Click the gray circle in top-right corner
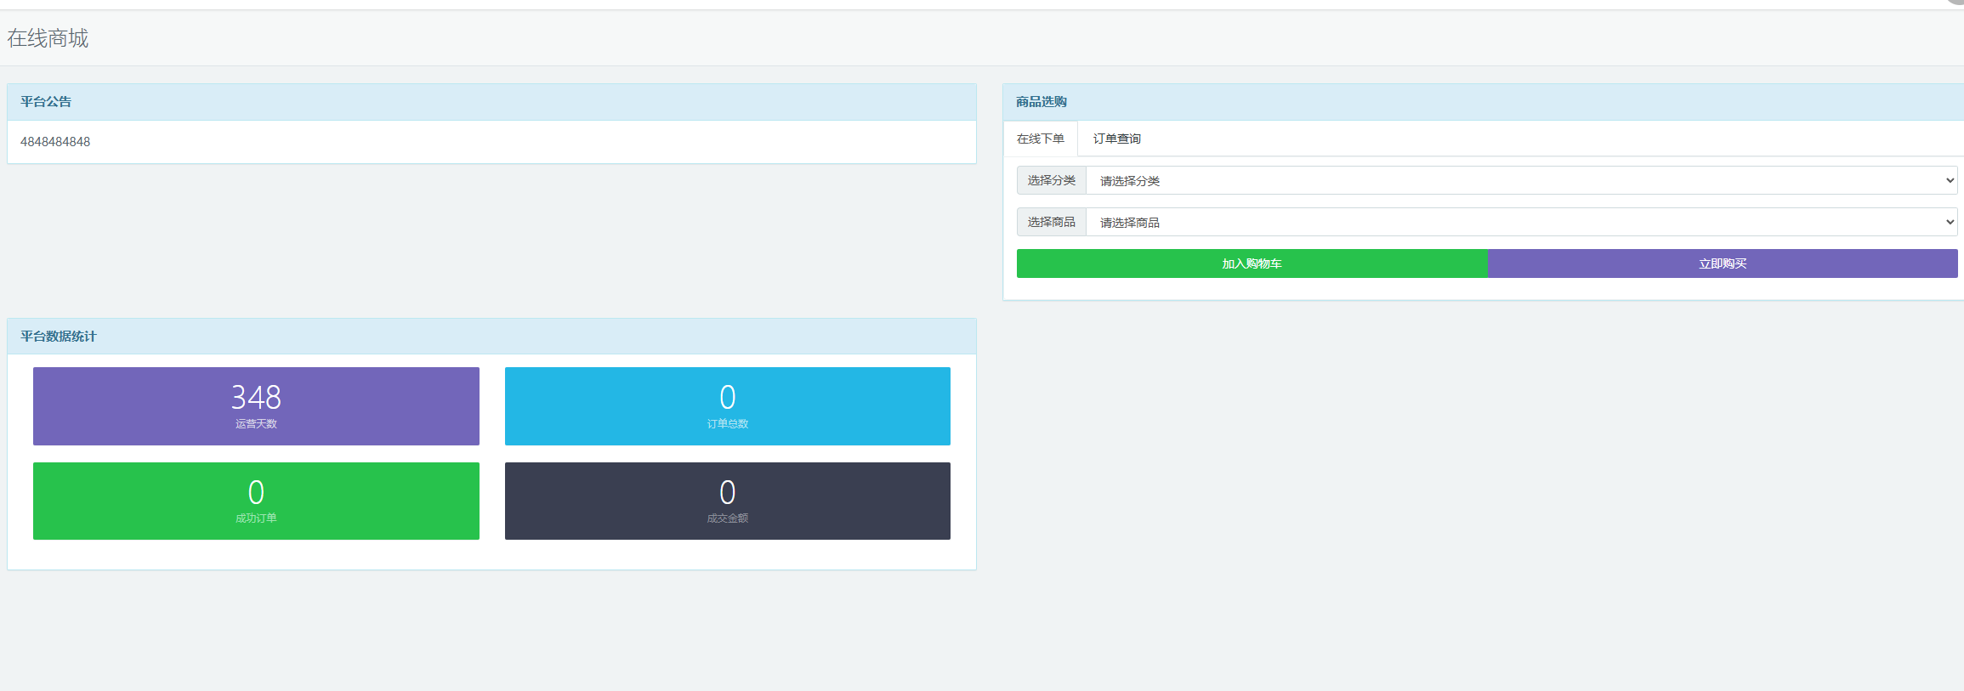Image resolution: width=1964 pixels, height=691 pixels. point(1956,3)
